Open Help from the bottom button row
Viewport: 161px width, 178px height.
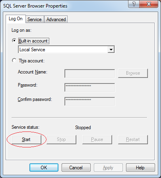(140, 168)
